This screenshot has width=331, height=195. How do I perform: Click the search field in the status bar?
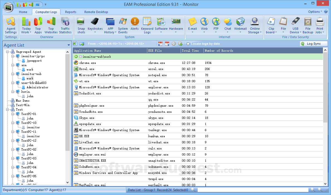252,190
